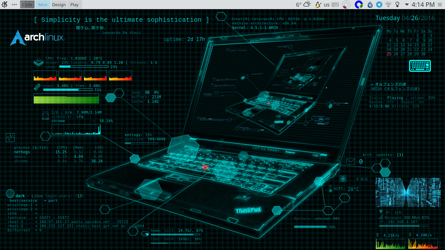445x250 pixels.
Task: Click the Simplicity quote headline
Action: [122, 20]
